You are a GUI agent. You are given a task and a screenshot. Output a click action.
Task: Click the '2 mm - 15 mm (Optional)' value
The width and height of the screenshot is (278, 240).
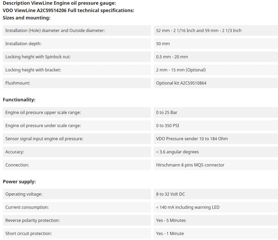point(181,70)
